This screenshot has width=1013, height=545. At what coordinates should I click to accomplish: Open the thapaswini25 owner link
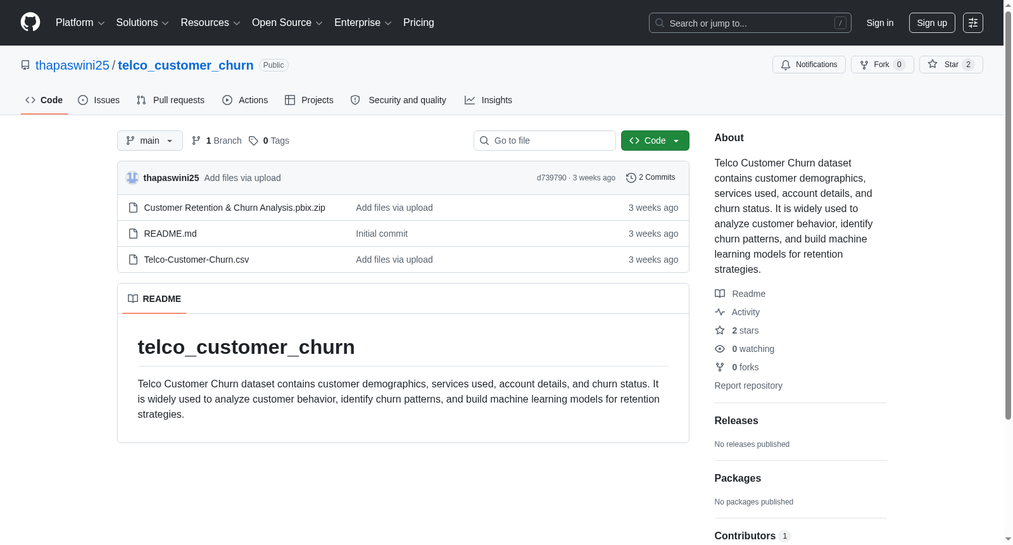[x=72, y=65]
